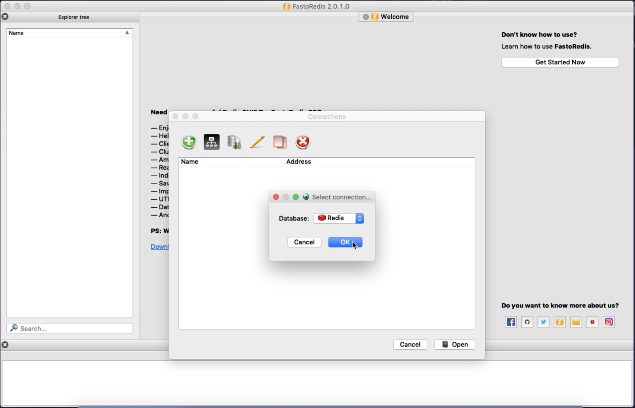Click the search magnifier icon in Explorer
Image resolution: width=635 pixels, height=408 pixels.
14,328
